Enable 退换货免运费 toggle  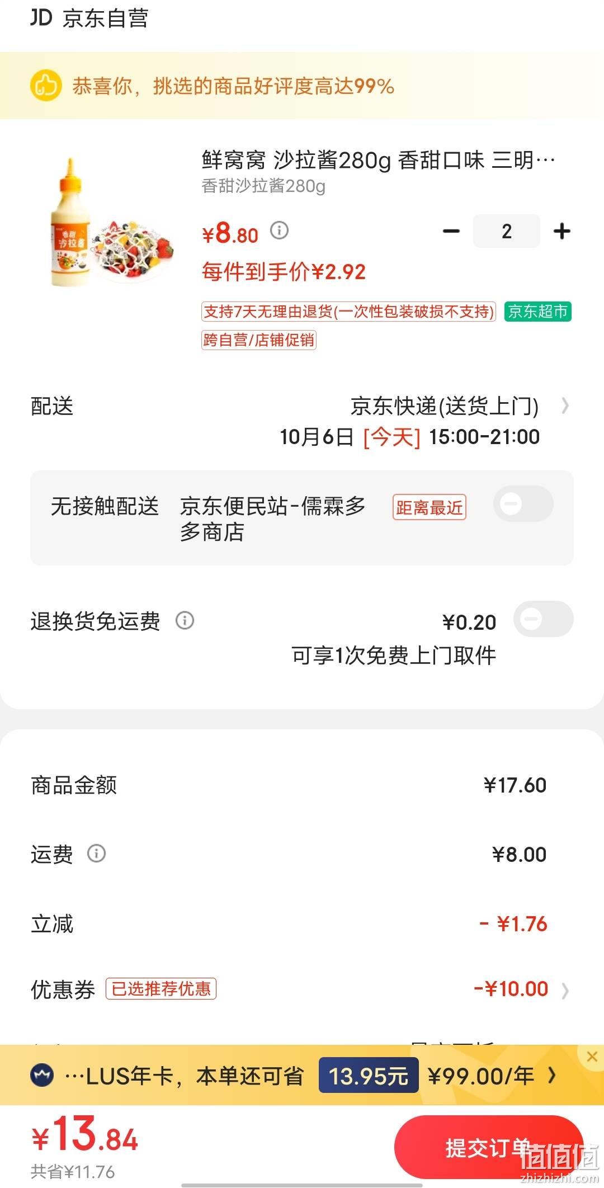click(x=543, y=619)
